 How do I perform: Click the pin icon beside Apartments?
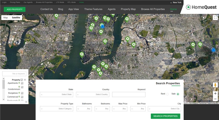(19, 83)
